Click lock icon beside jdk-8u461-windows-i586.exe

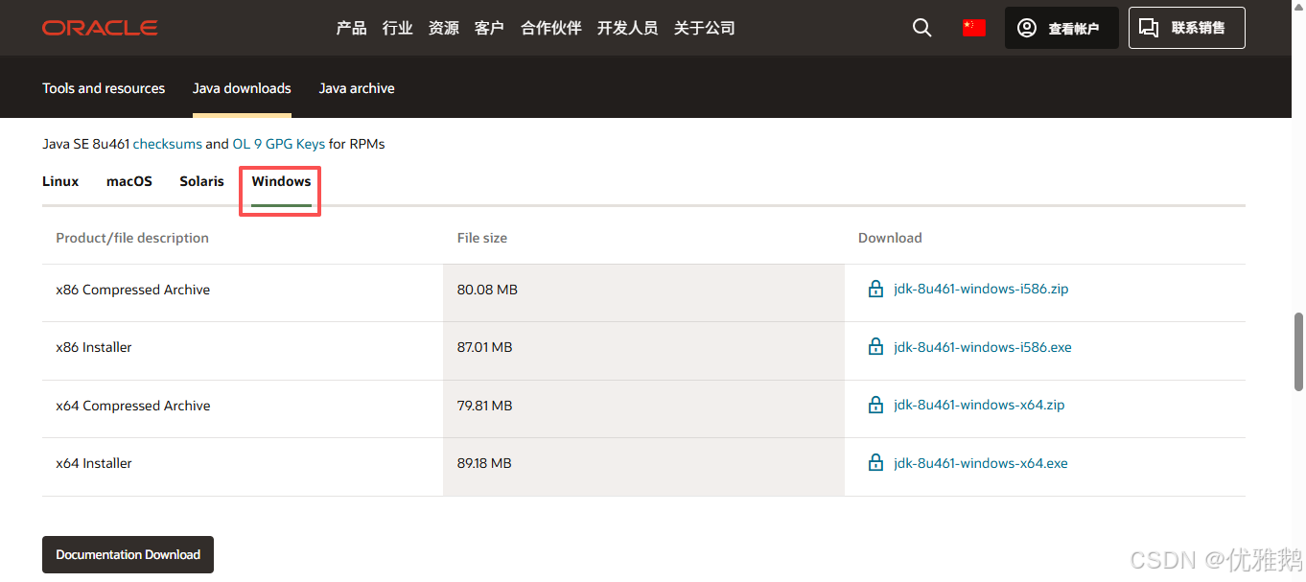coord(875,347)
